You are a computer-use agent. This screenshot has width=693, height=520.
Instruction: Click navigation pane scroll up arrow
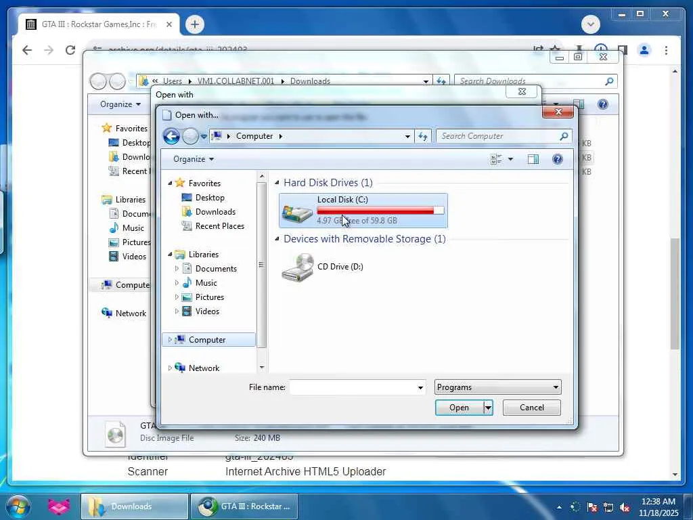(x=262, y=177)
